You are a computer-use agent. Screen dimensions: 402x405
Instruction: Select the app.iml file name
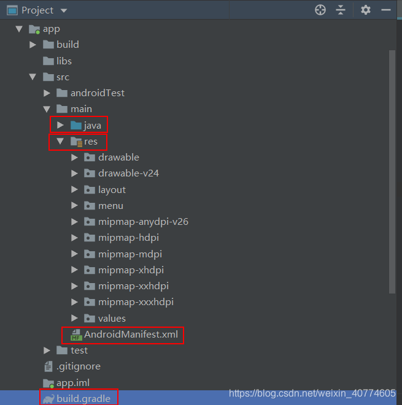(73, 383)
